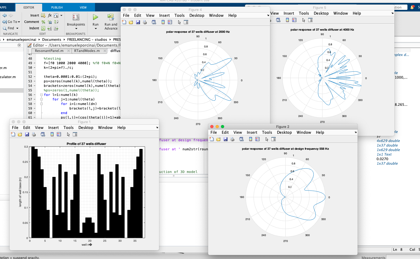
Task: Click the Run and Advance icon
Action: pyautogui.click(x=111, y=18)
